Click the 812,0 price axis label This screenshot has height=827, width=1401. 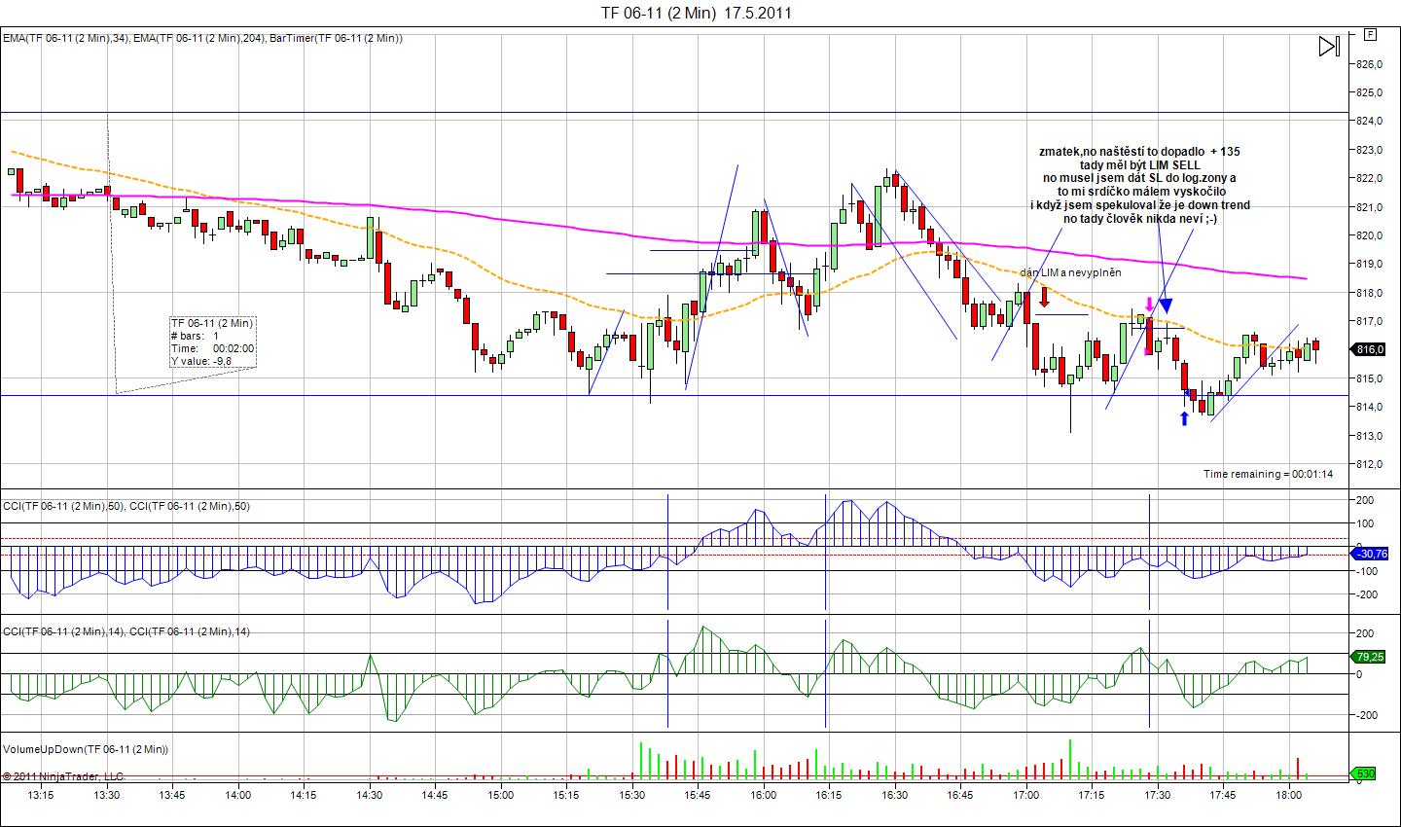click(1368, 464)
